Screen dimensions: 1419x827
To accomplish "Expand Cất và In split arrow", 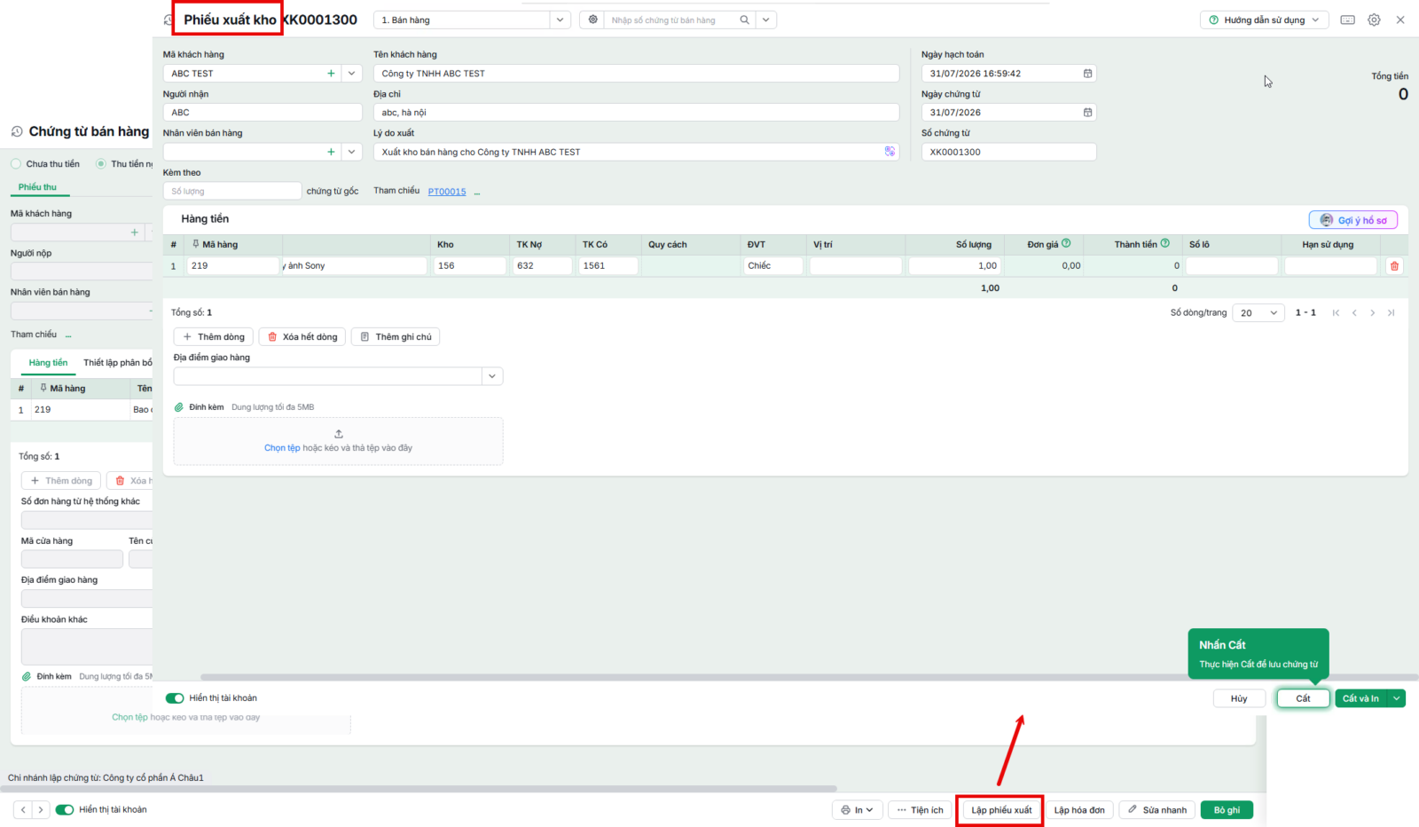I will (1397, 698).
